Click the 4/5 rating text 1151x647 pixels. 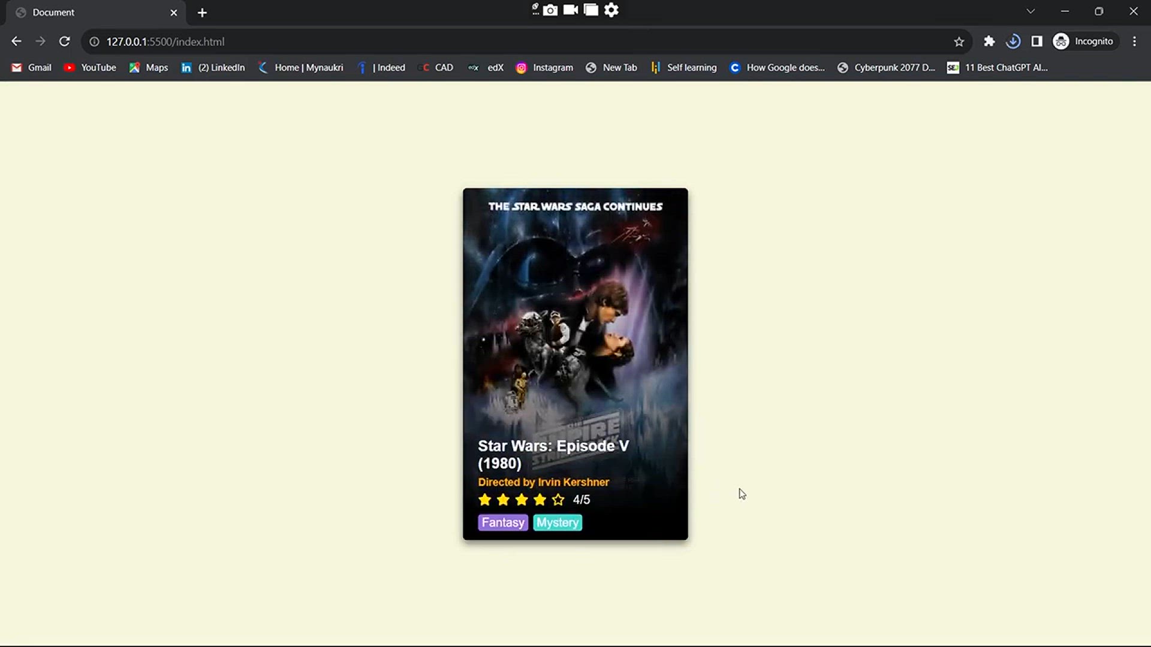581,500
